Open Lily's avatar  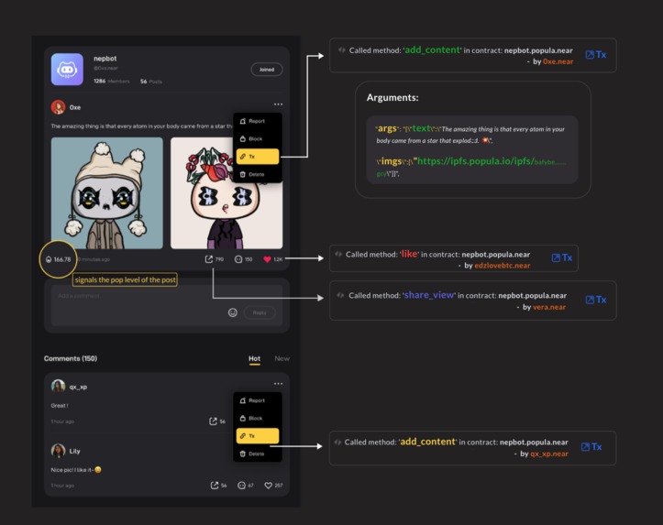coord(58,451)
